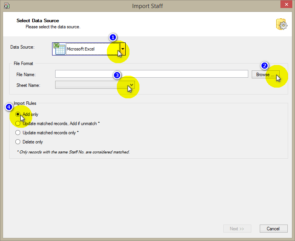Viewport: 295px width, 241px height.
Task: Click the blue number 3 step badge
Action: 118,75
